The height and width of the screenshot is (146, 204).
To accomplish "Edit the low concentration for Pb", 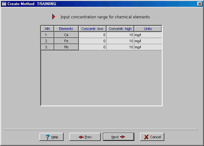I will [x=93, y=47].
